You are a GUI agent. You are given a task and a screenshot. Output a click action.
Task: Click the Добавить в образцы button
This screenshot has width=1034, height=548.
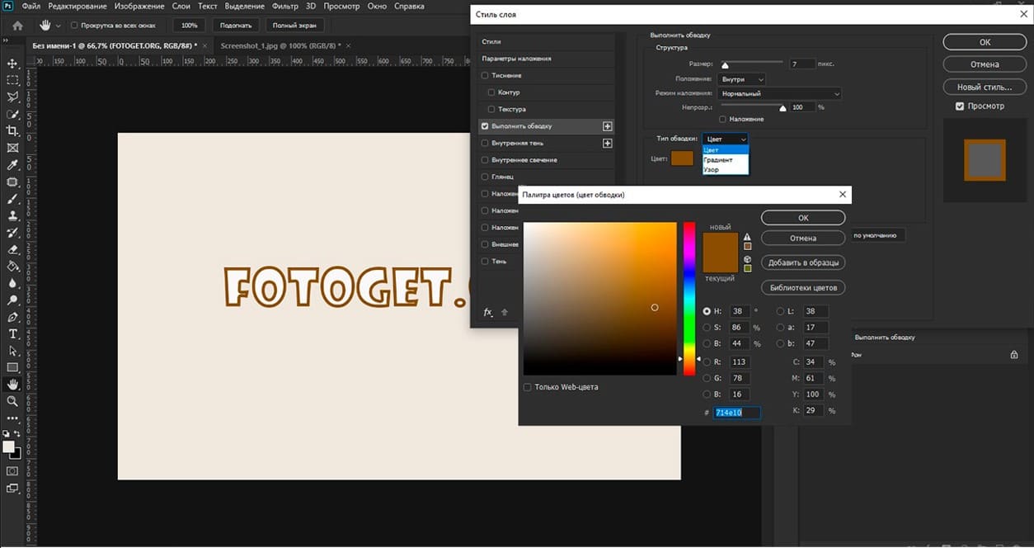point(802,262)
